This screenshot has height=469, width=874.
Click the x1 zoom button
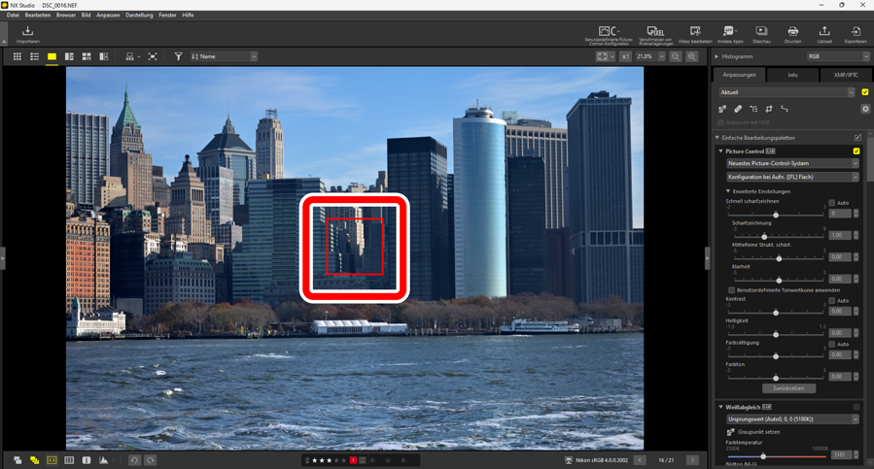[x=625, y=57]
